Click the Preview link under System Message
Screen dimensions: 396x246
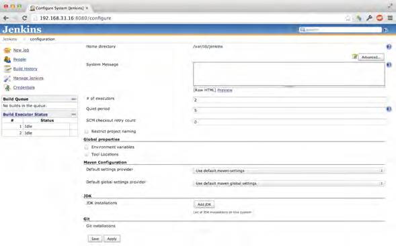point(225,90)
